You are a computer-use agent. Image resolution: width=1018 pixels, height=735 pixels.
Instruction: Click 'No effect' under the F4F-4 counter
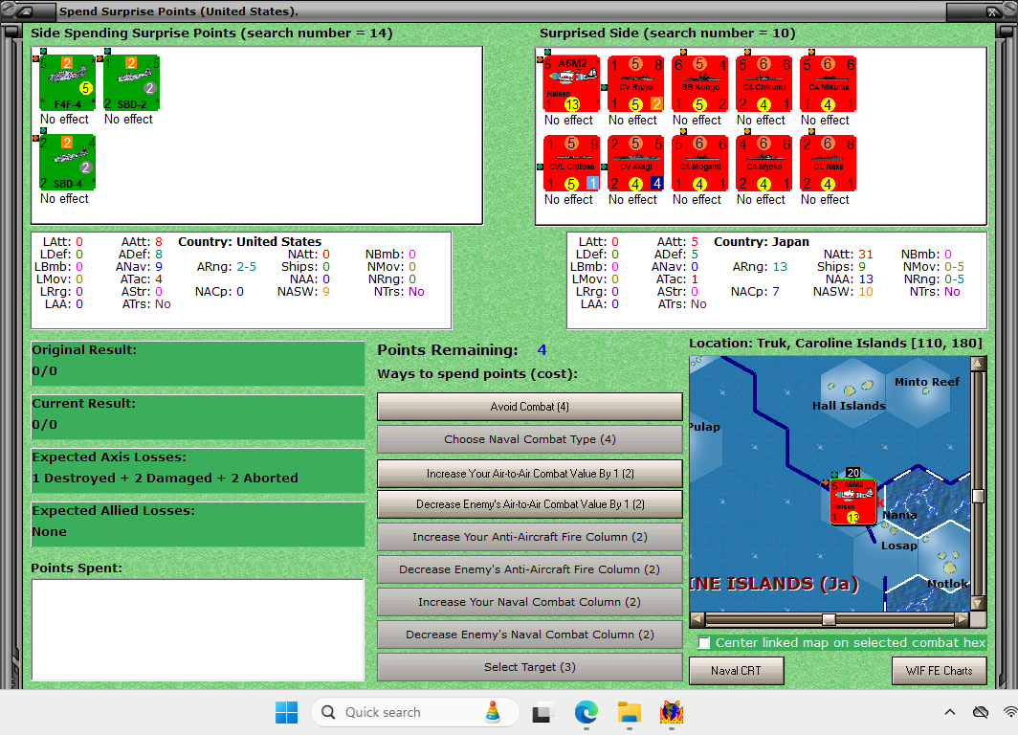coord(64,120)
